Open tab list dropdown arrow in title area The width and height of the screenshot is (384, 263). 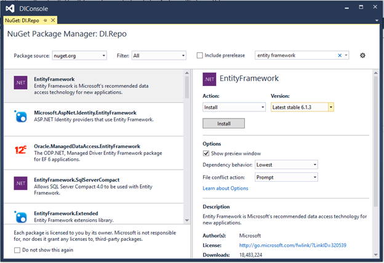point(377,20)
